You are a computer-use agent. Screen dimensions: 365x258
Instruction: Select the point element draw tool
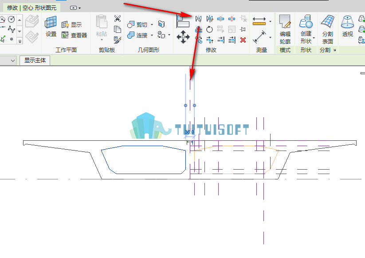[12, 39]
